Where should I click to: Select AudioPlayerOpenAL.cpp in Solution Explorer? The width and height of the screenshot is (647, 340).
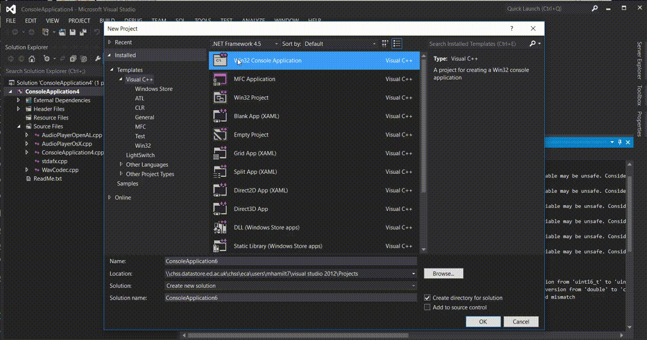(72, 135)
